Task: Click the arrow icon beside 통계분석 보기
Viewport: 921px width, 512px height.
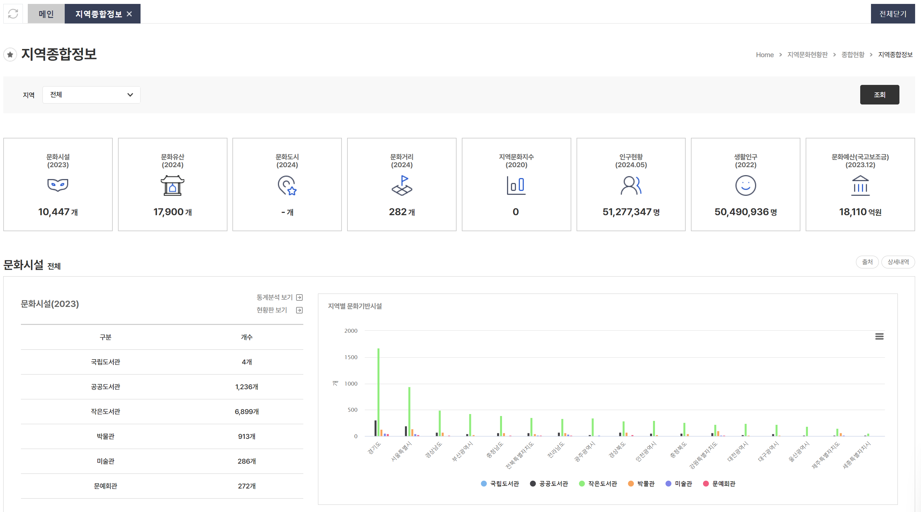Action: (300, 297)
